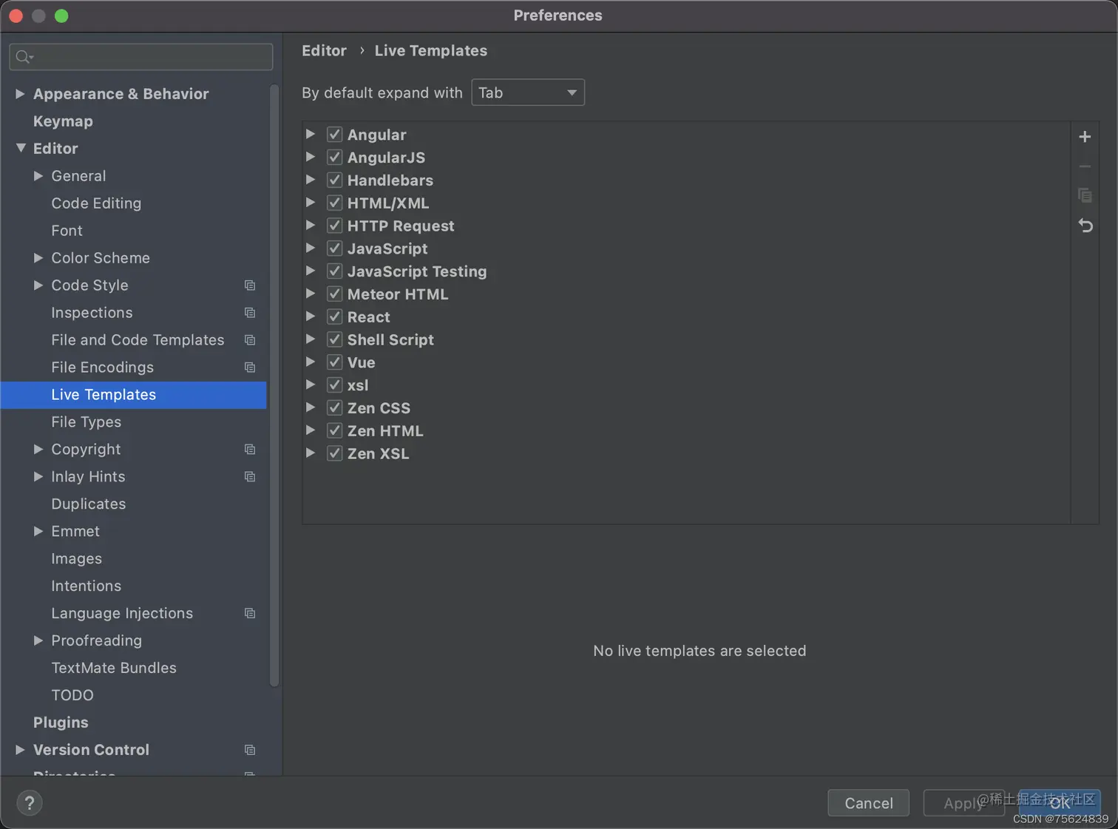Click project icon beside File and Code Templates
This screenshot has height=829, width=1118.
(x=250, y=340)
